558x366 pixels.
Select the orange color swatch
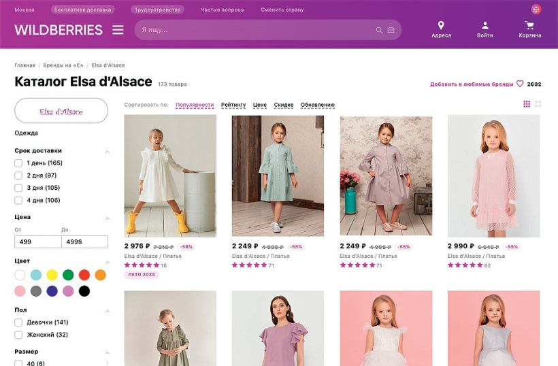click(x=100, y=275)
